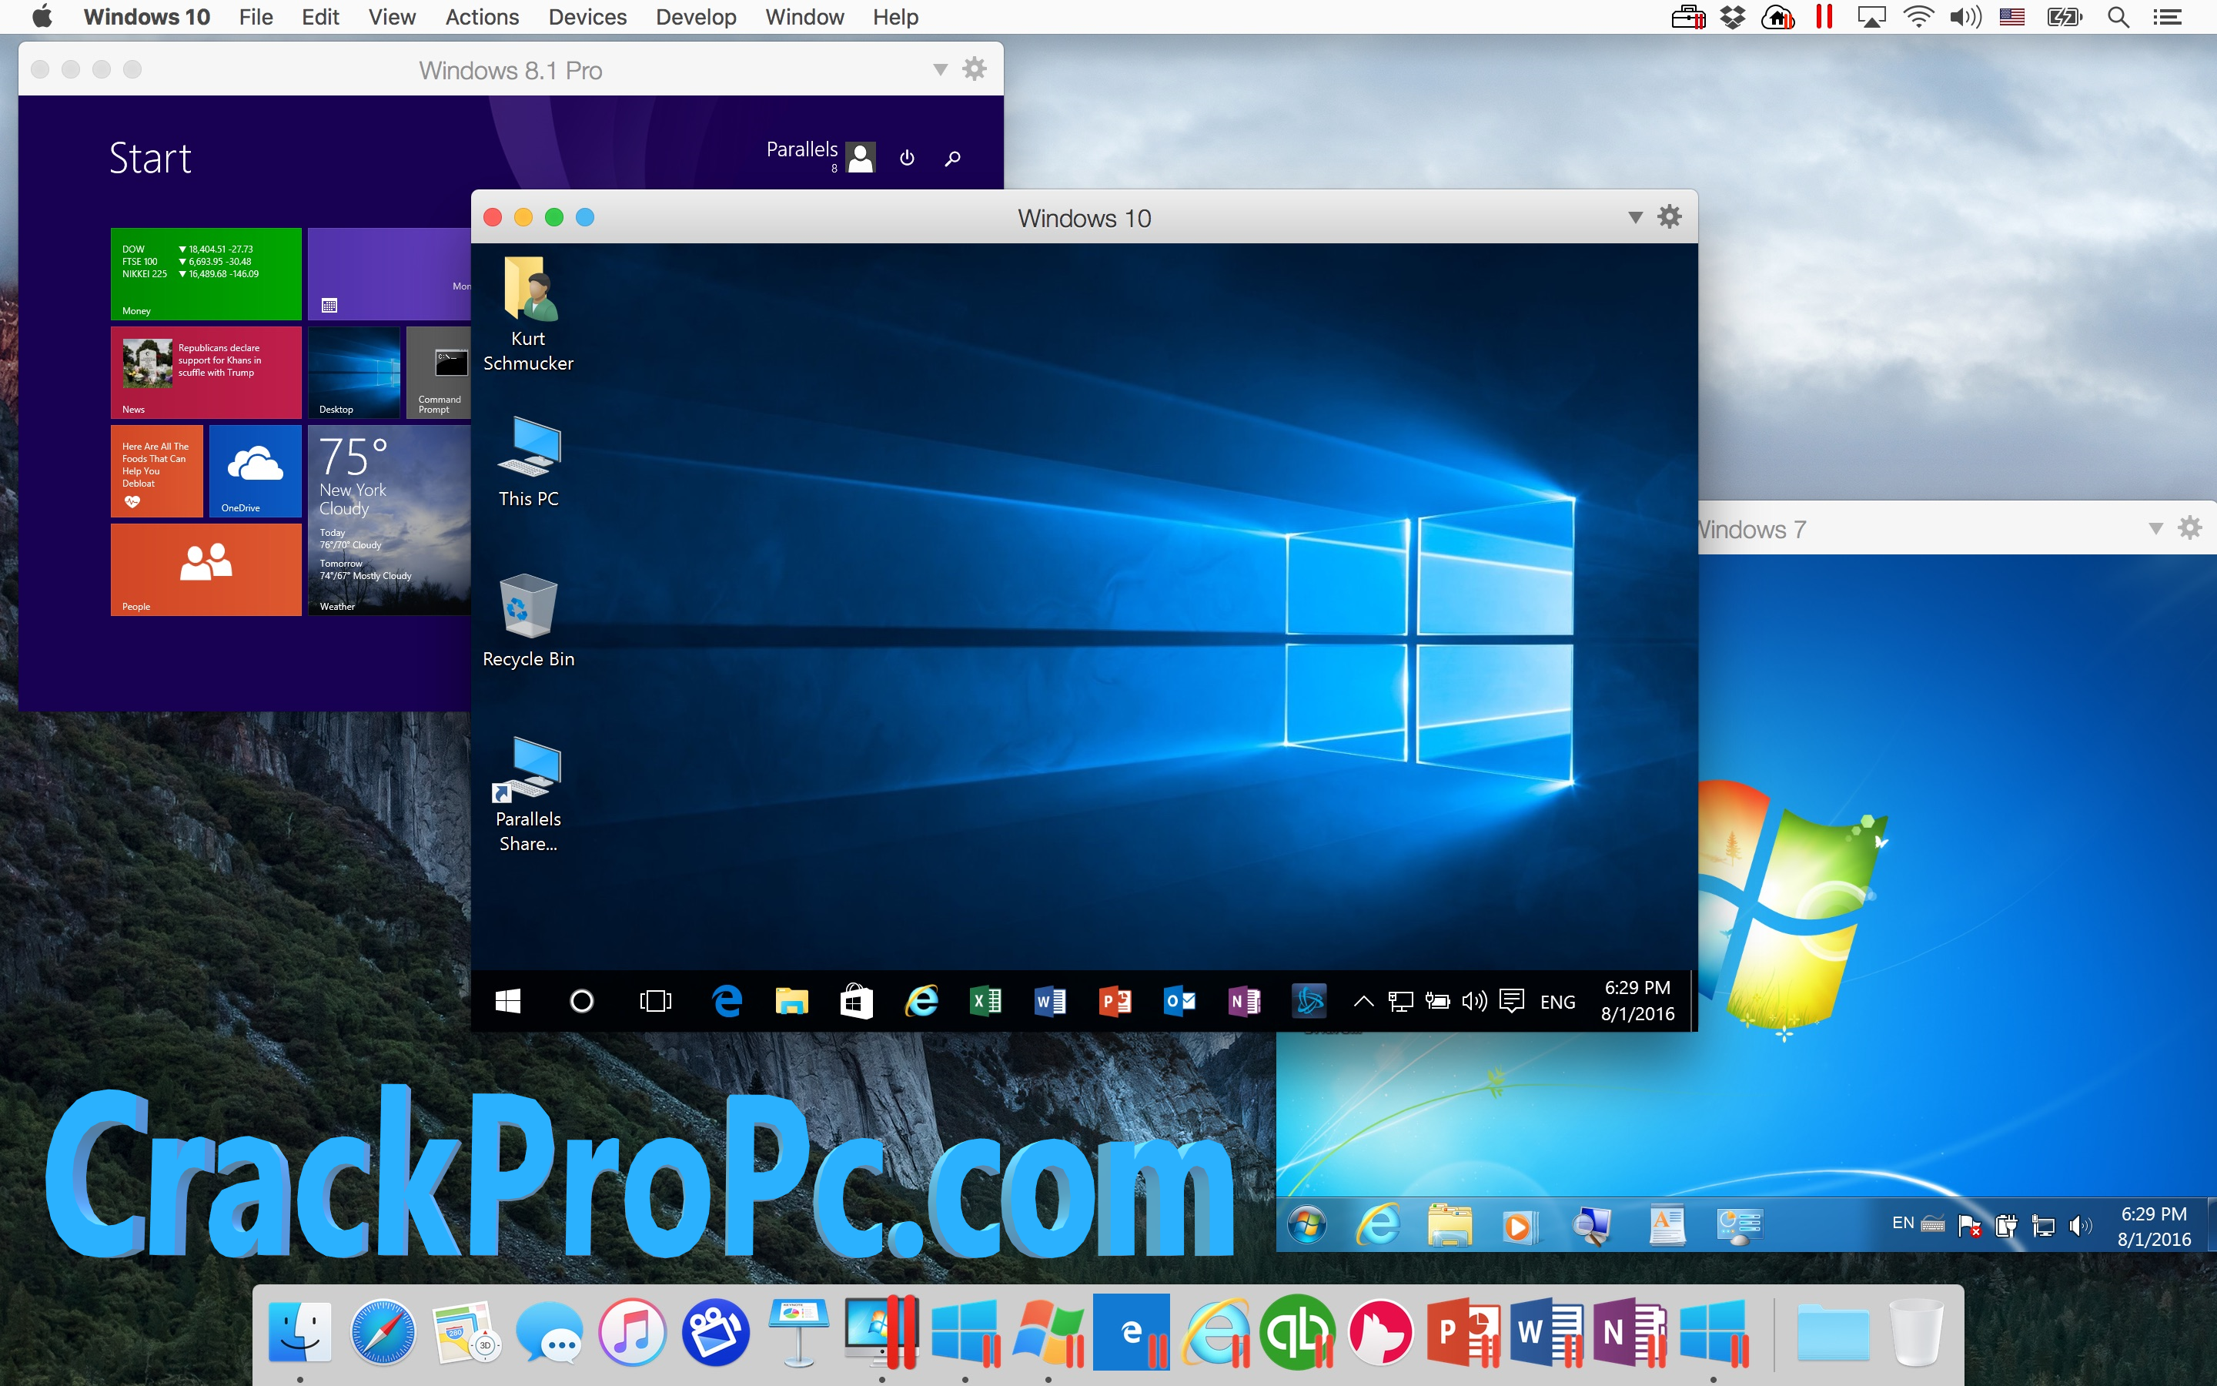Toggle Windows 10 VM display filter
2217x1386 pixels.
pyautogui.click(x=1636, y=216)
